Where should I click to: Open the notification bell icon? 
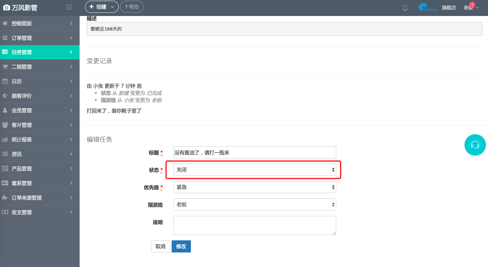click(x=405, y=8)
